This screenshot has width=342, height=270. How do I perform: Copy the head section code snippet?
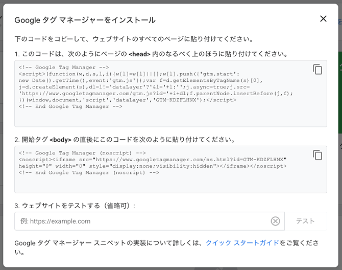tap(317, 70)
